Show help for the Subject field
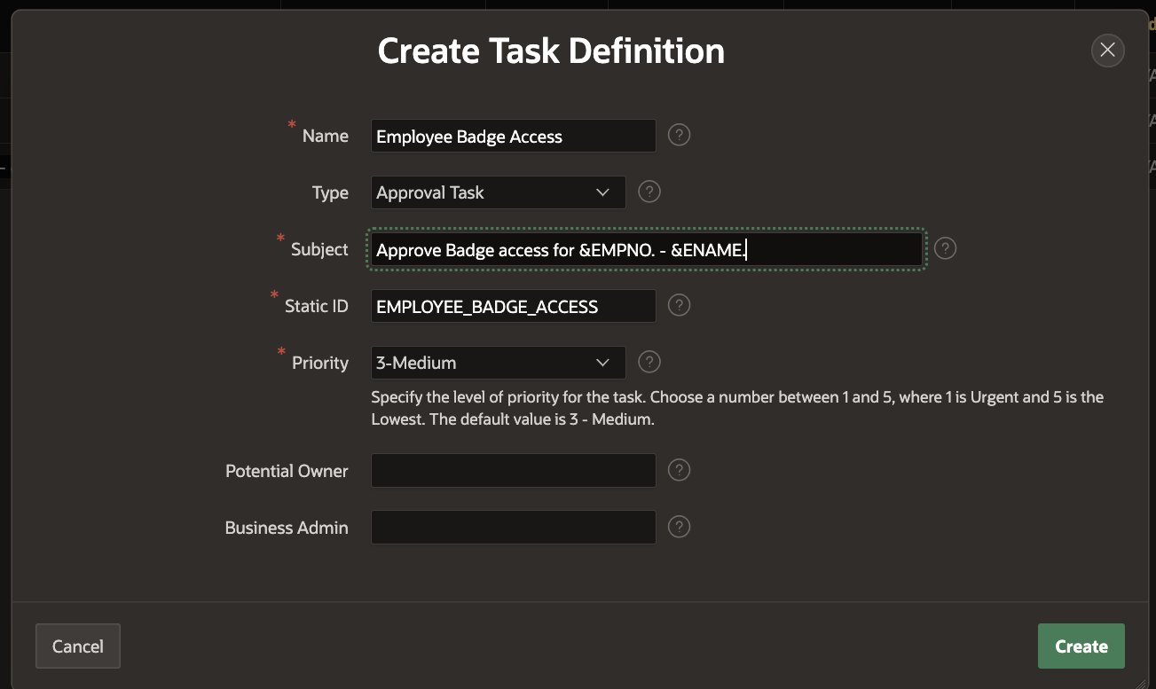 [946, 249]
